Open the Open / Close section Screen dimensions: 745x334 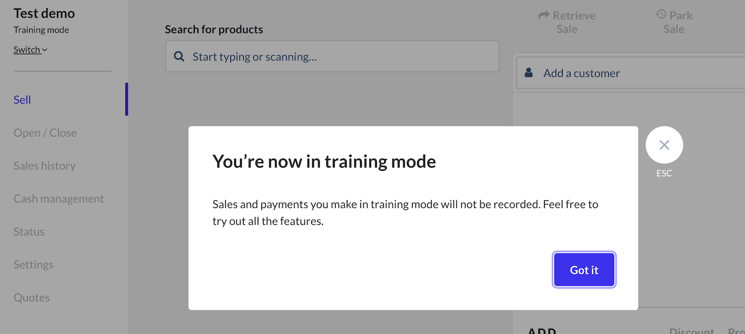click(x=45, y=132)
